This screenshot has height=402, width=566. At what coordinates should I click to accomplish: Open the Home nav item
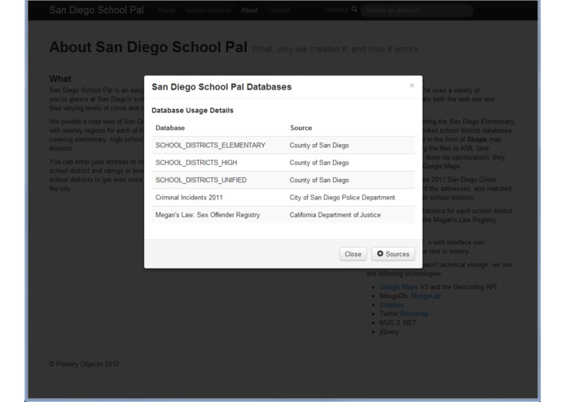[167, 10]
